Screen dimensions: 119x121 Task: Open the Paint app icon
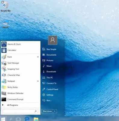pyautogui.click(x=4, y=57)
